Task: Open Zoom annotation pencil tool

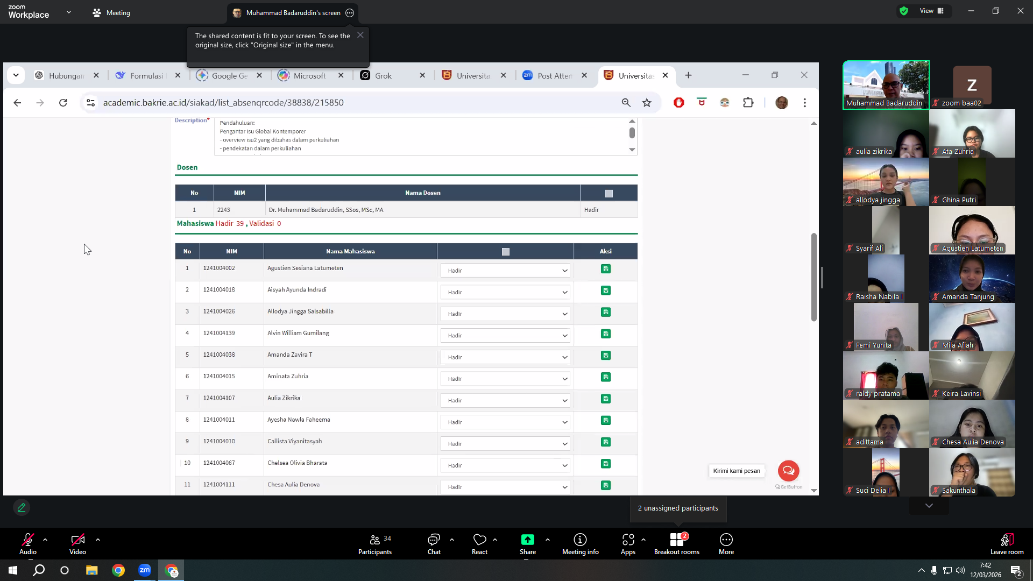Action: [x=22, y=507]
